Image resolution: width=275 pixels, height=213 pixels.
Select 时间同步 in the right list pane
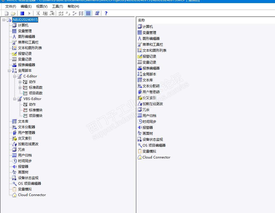[149, 121]
